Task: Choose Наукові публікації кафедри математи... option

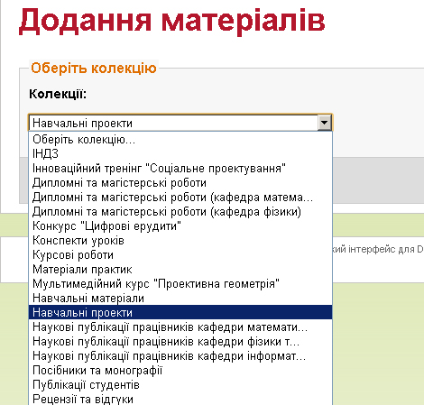Action: point(180,327)
